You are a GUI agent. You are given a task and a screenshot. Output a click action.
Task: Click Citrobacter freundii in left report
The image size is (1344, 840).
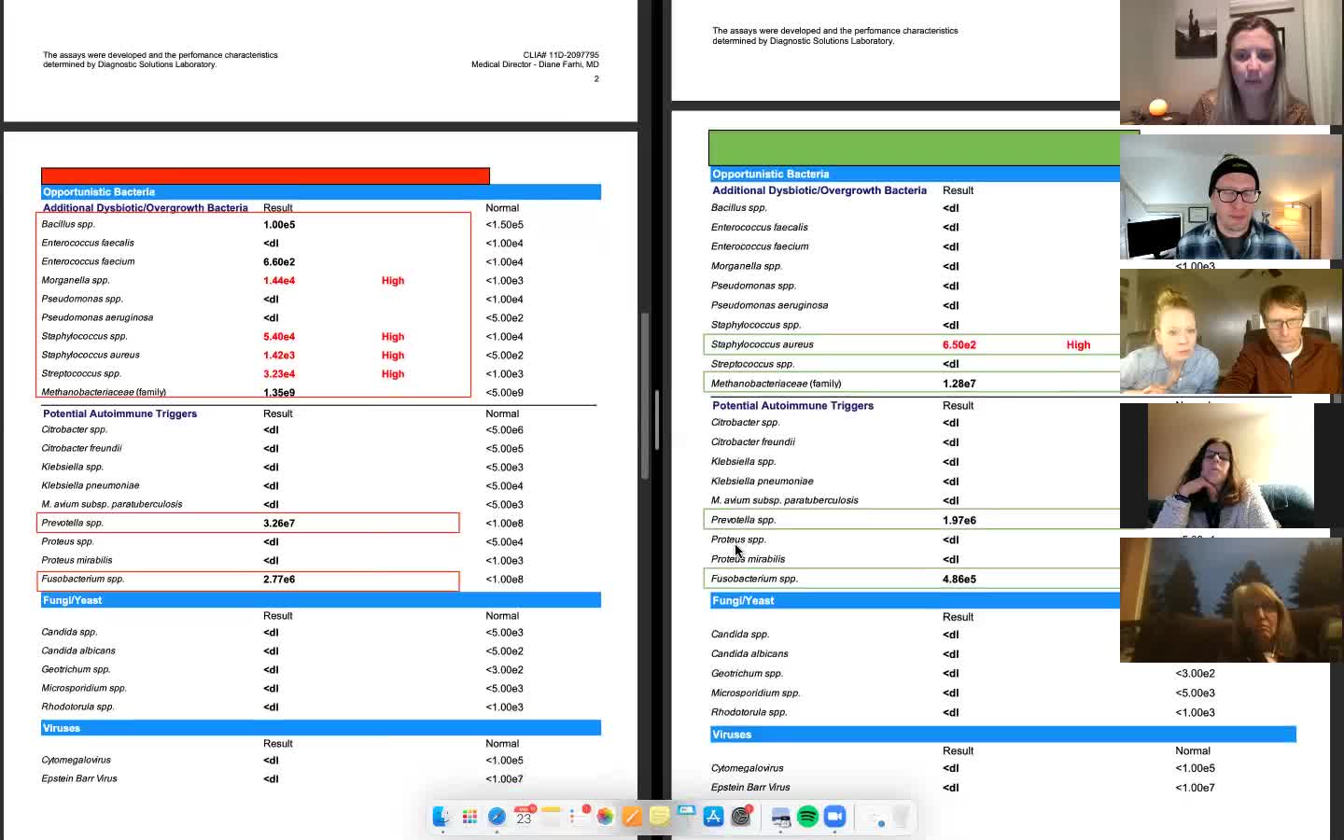pyautogui.click(x=81, y=448)
